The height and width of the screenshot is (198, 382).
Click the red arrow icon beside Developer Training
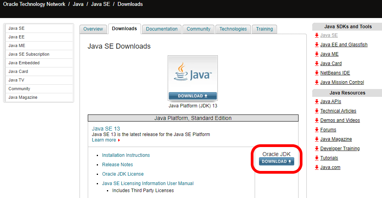317,149
